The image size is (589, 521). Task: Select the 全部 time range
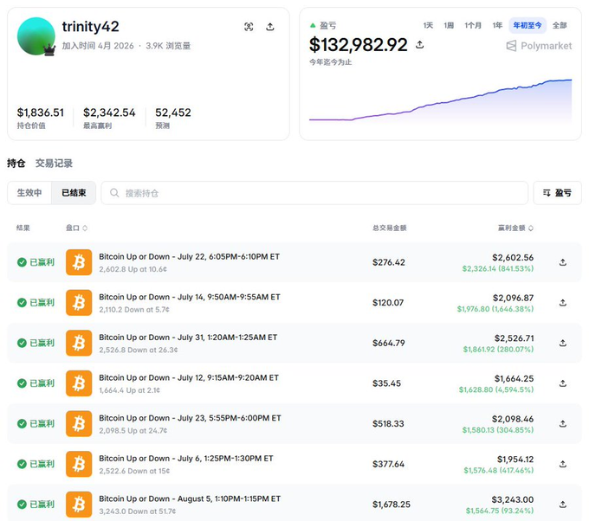(x=560, y=25)
